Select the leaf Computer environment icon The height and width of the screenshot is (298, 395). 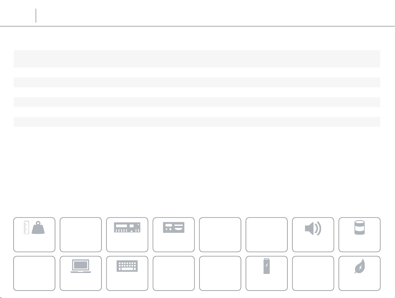tap(359, 266)
